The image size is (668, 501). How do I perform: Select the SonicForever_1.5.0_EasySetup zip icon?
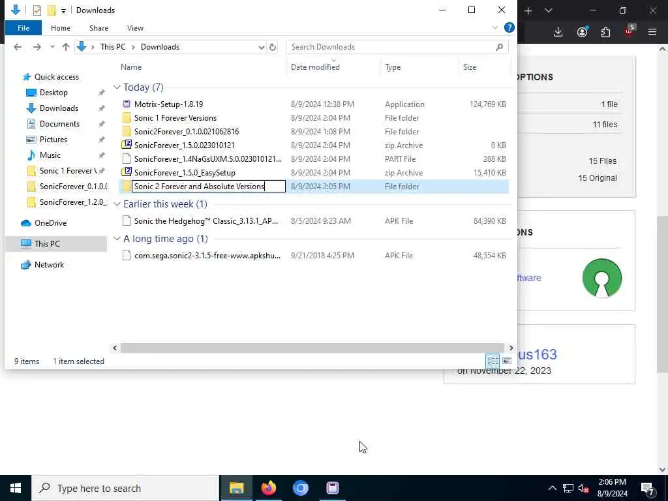[127, 172]
